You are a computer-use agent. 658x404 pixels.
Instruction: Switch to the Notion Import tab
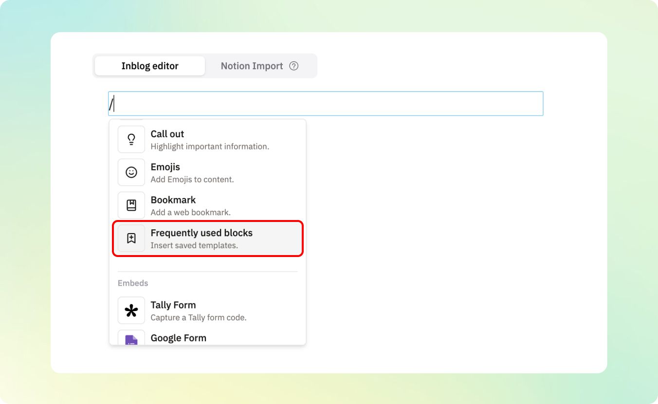[252, 66]
